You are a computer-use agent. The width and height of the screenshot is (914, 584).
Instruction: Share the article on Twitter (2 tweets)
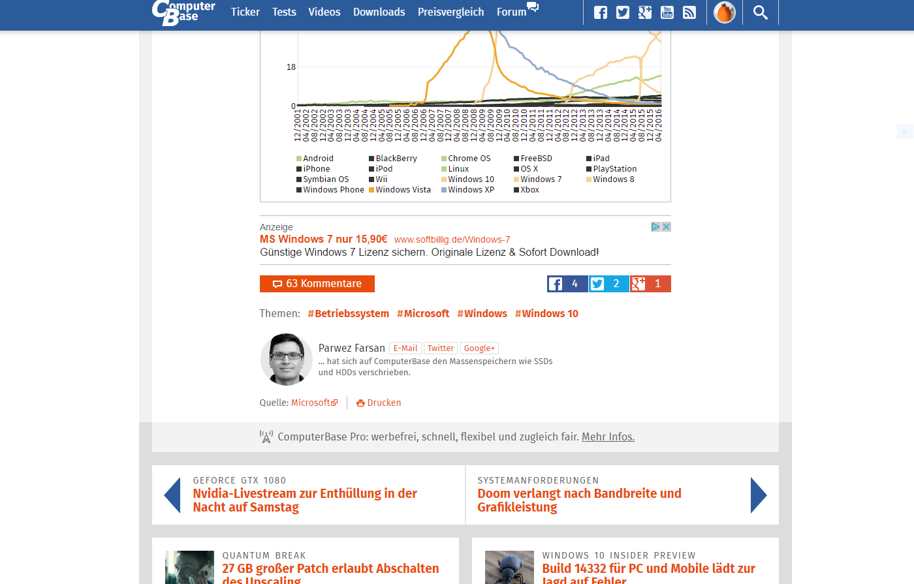(609, 284)
